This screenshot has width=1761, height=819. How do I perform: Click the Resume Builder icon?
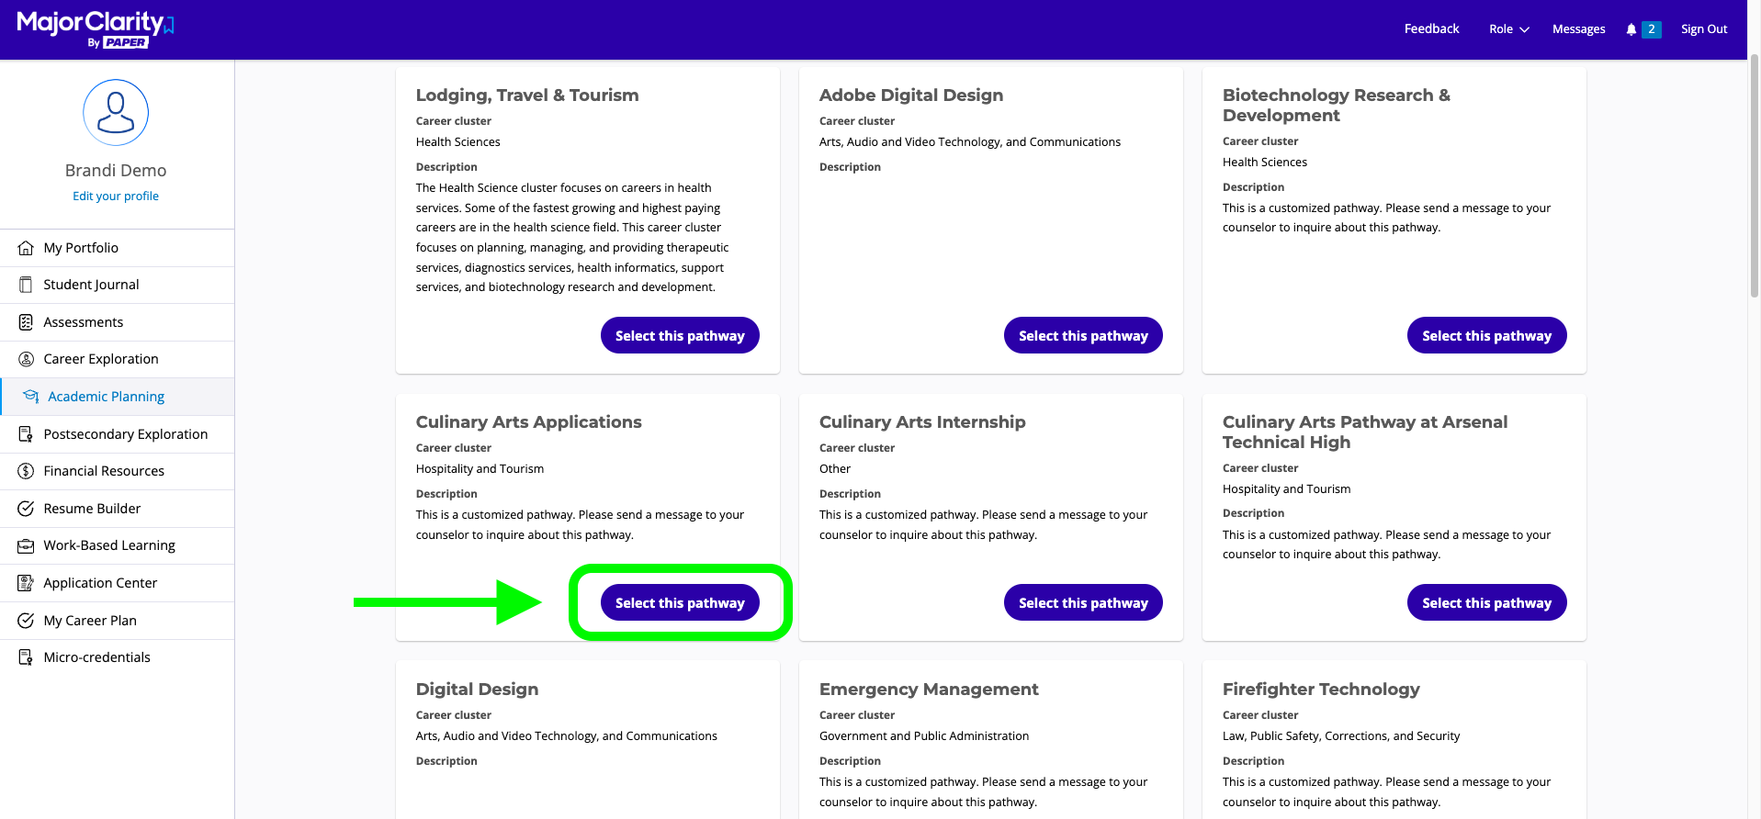[x=26, y=509]
